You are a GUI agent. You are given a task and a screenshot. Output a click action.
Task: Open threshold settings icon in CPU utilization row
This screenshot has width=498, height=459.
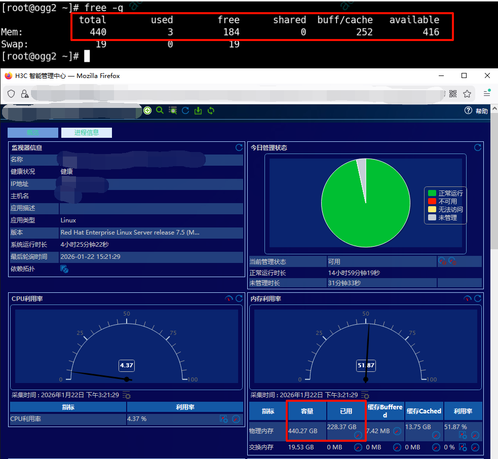point(223,419)
